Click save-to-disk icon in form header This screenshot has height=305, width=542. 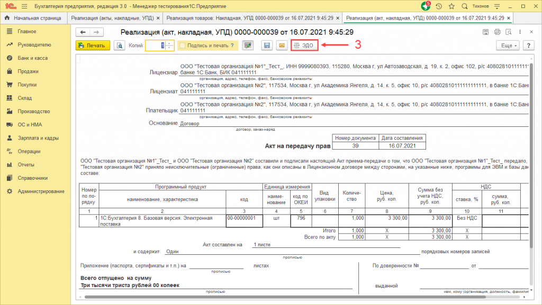tap(486, 32)
